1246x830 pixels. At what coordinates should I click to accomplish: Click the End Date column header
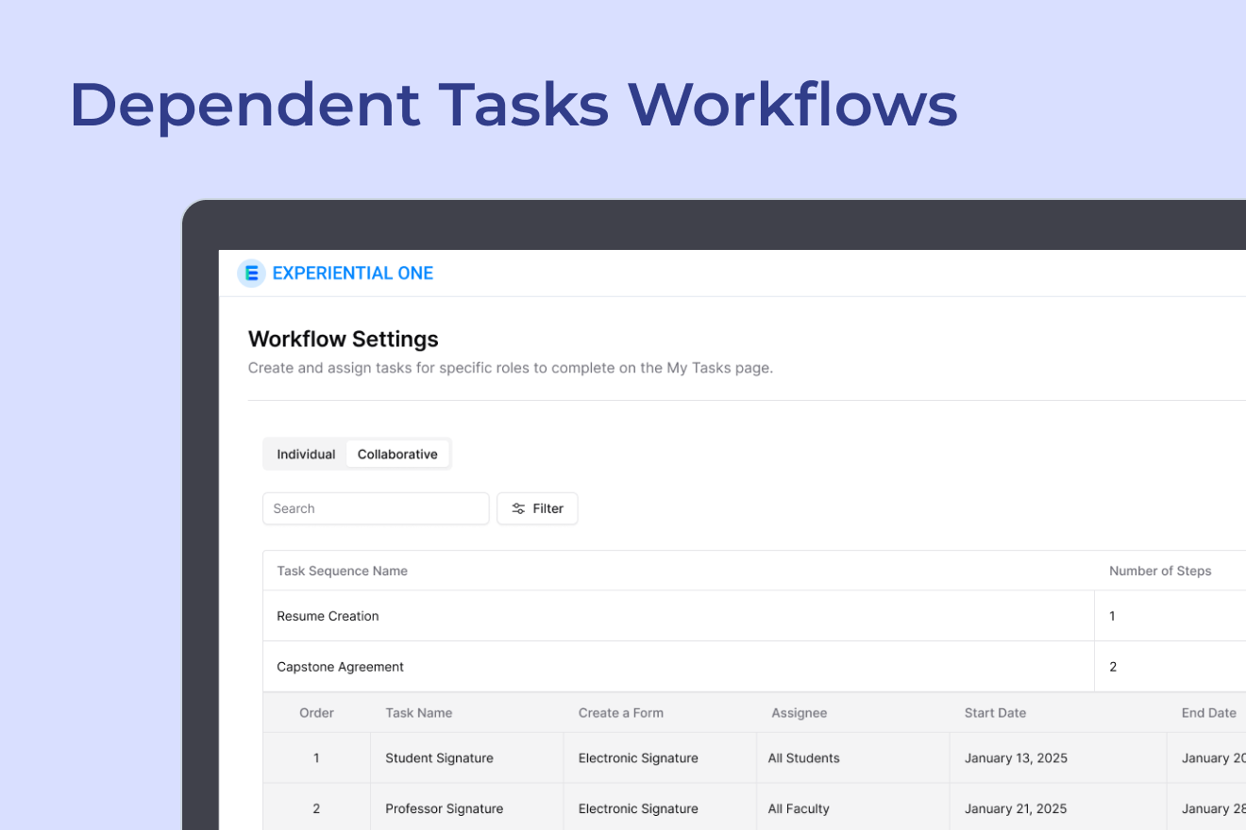click(1209, 713)
